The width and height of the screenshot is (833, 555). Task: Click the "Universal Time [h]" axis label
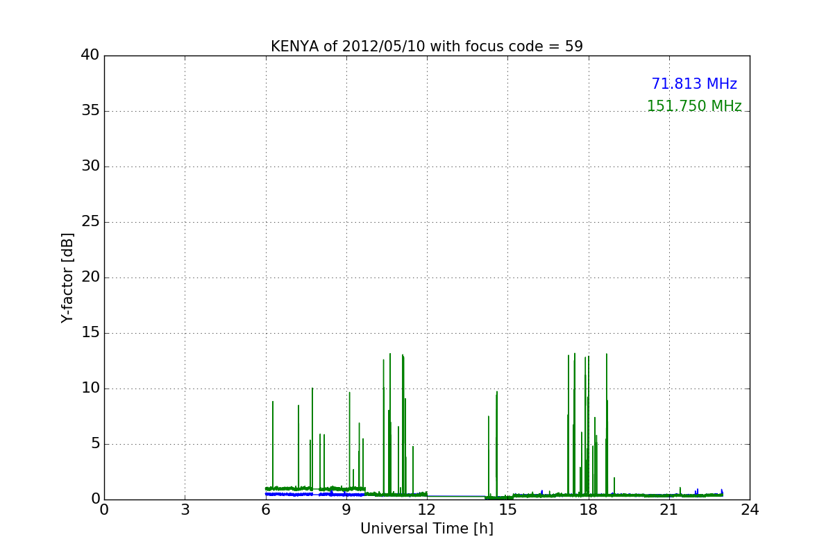[427, 529]
